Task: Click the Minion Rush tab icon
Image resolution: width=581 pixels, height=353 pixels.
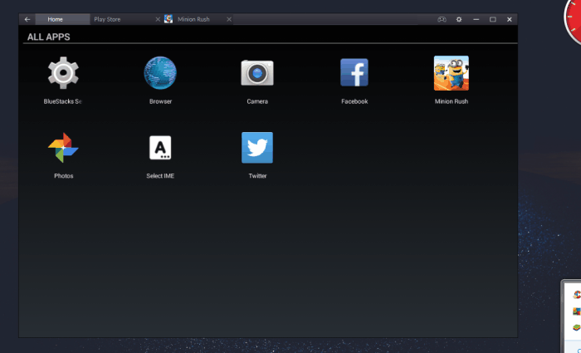Action: click(x=168, y=19)
